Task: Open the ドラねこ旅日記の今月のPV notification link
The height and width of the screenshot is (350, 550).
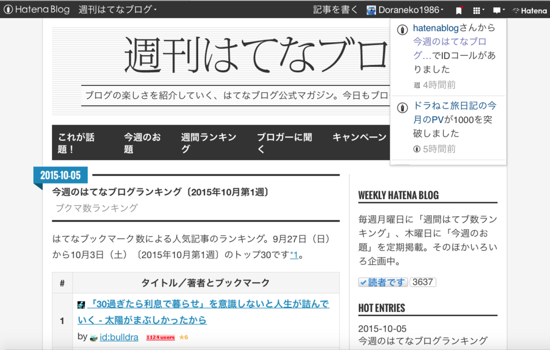Action: [x=454, y=113]
